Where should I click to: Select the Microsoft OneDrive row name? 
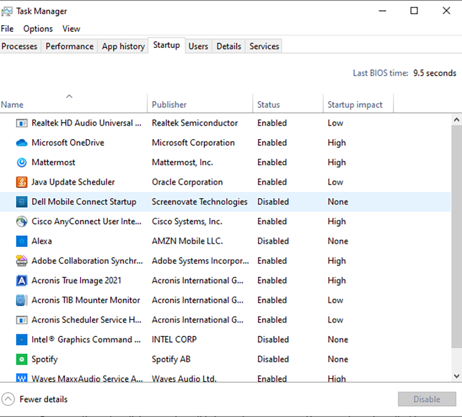[x=68, y=143]
